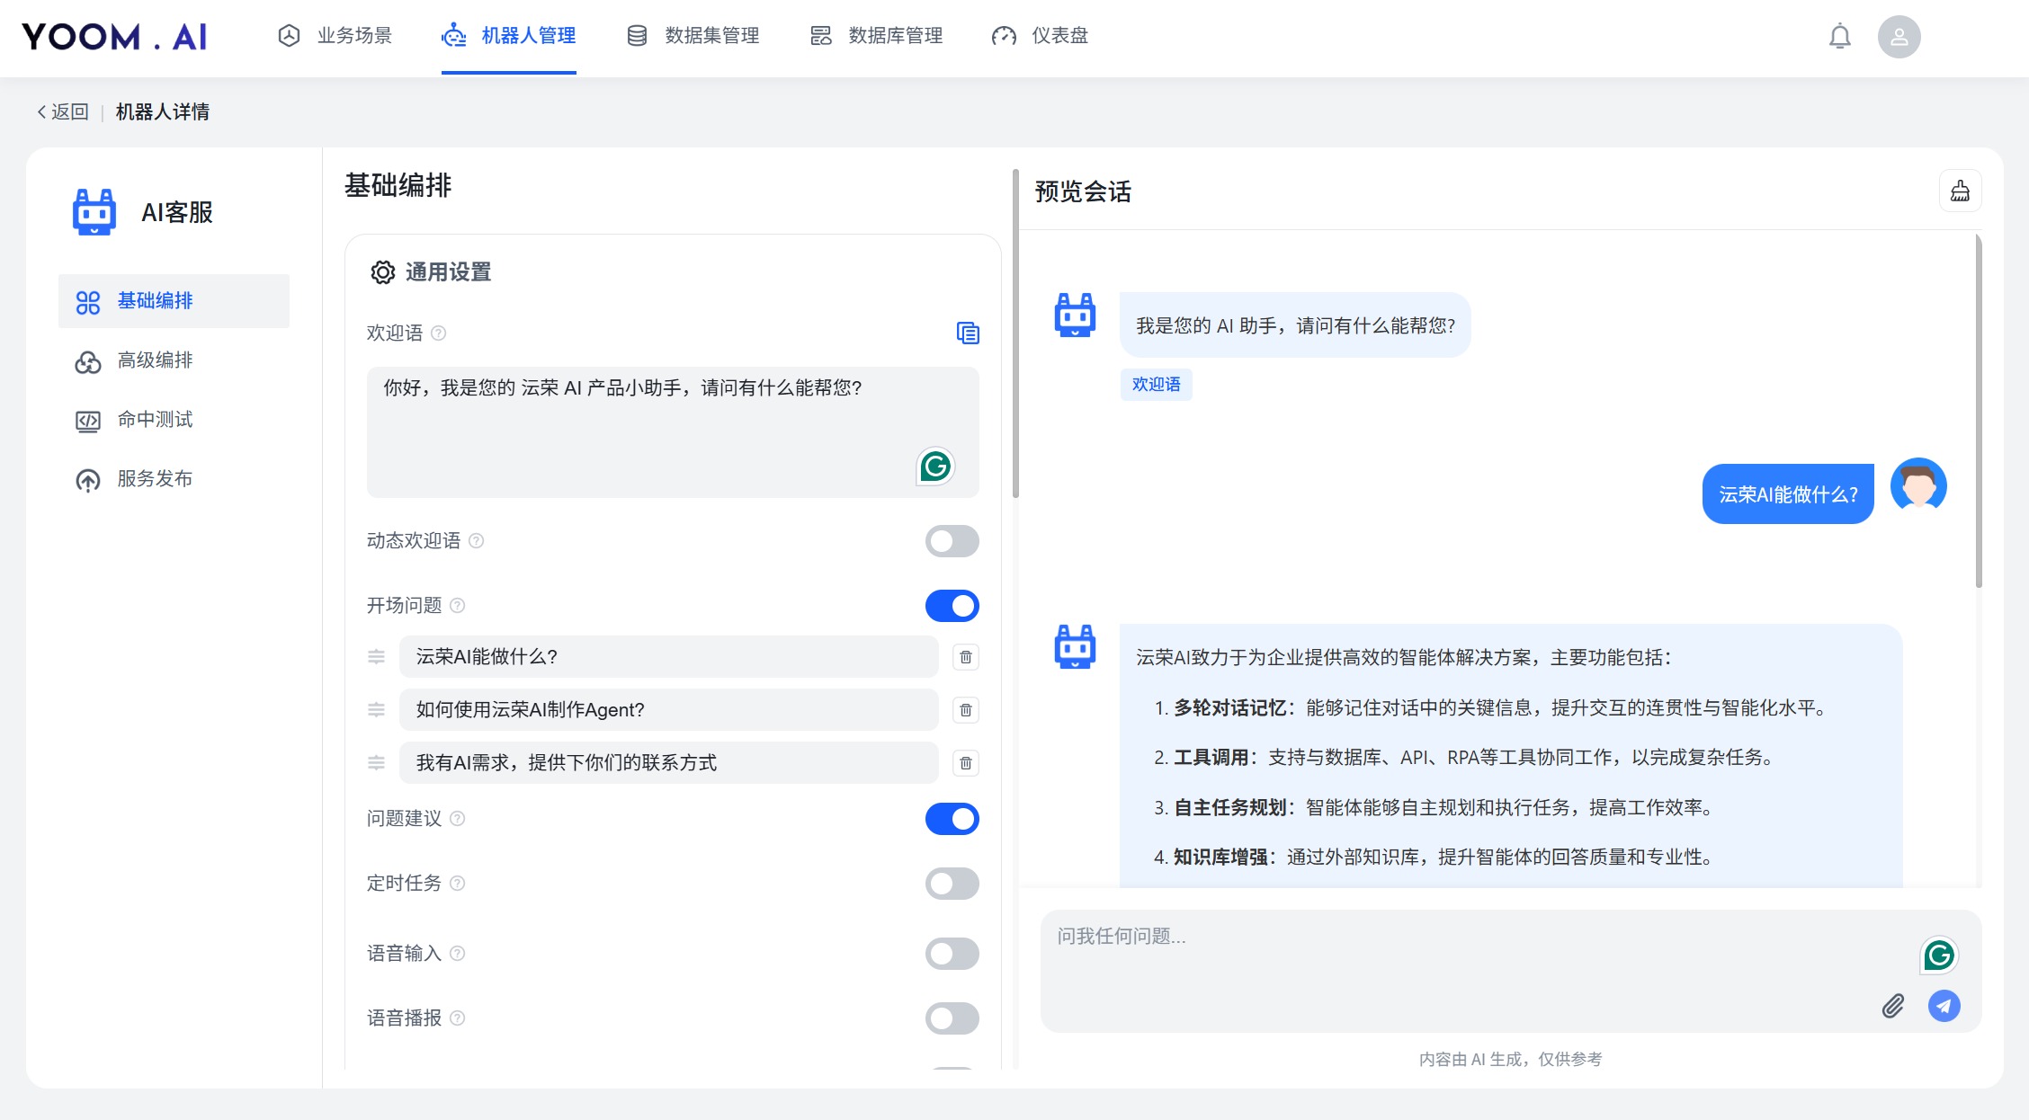Delete the question 如何使用云荣AI制作Agent?

966,710
